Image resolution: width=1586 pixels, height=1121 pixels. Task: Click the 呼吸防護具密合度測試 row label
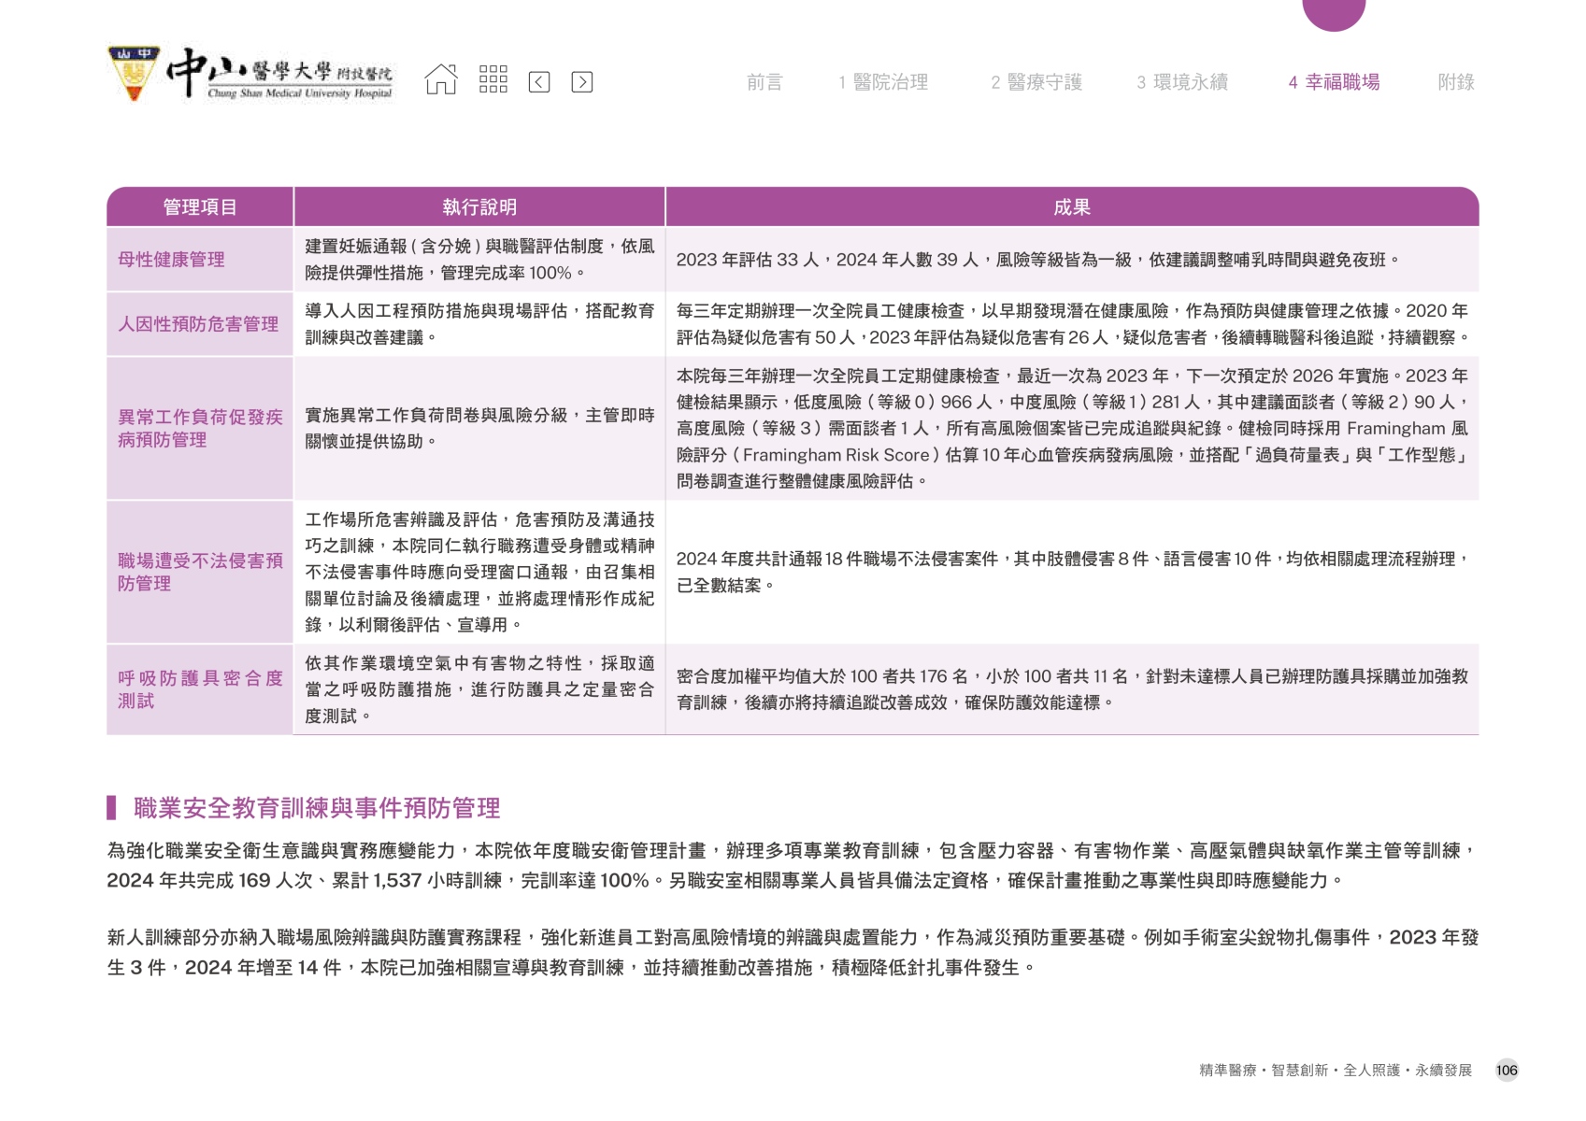click(x=199, y=689)
